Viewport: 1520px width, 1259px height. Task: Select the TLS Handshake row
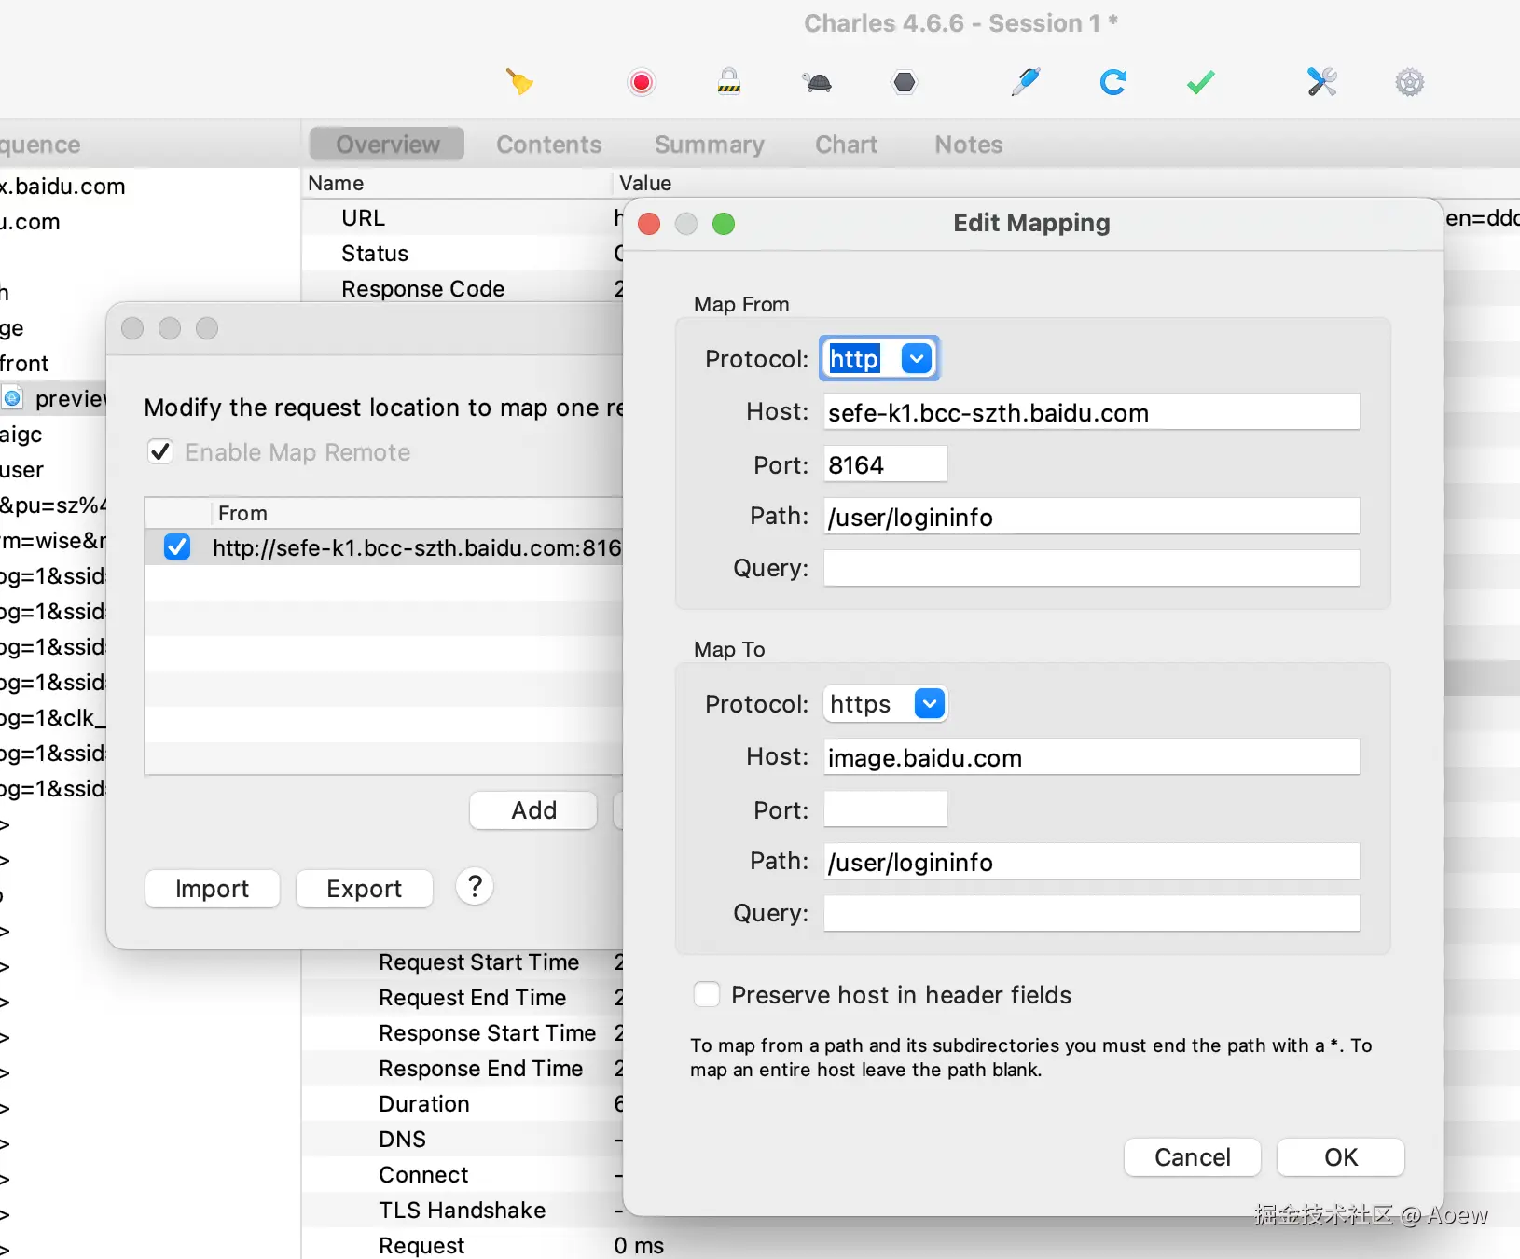click(x=463, y=1211)
